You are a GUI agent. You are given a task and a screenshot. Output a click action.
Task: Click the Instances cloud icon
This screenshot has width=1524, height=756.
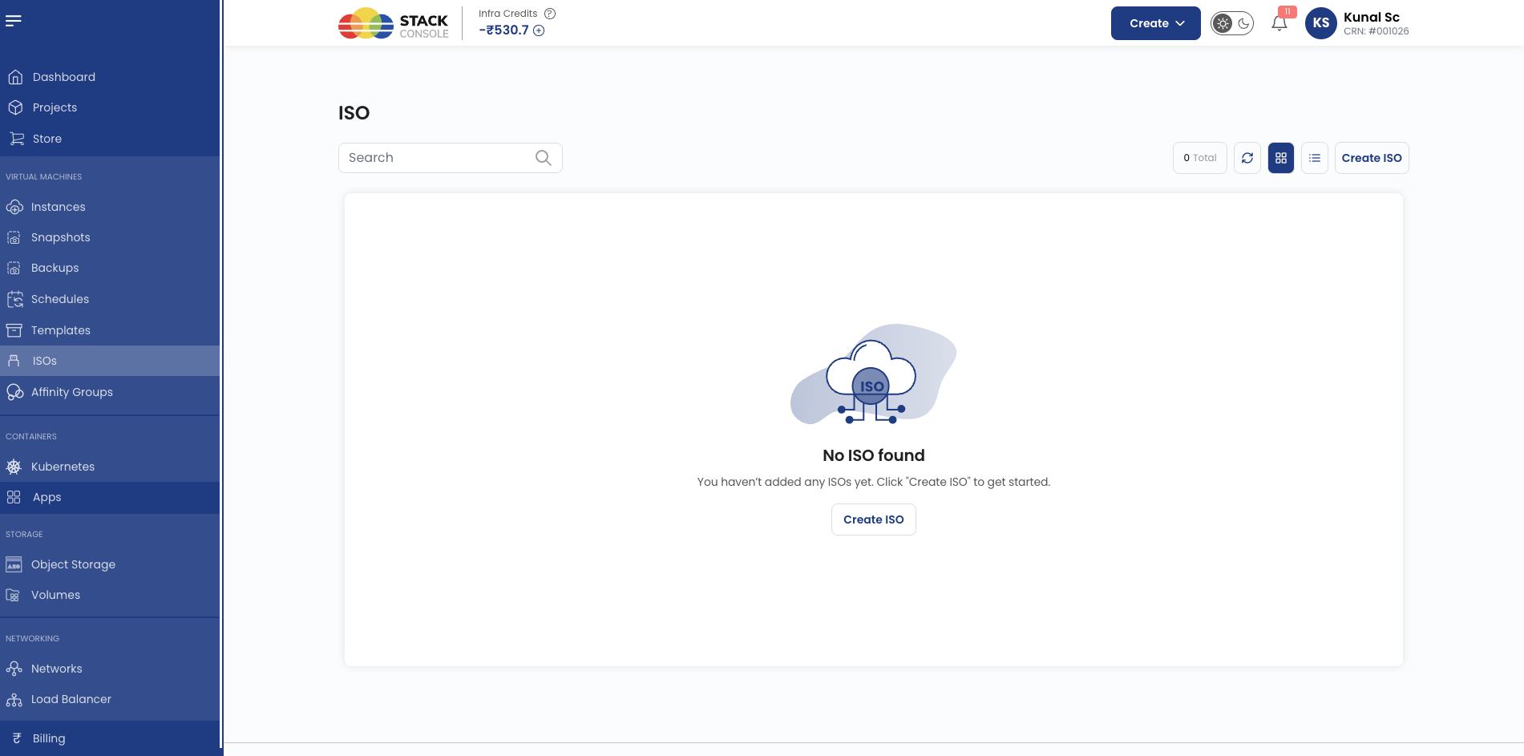(x=14, y=207)
